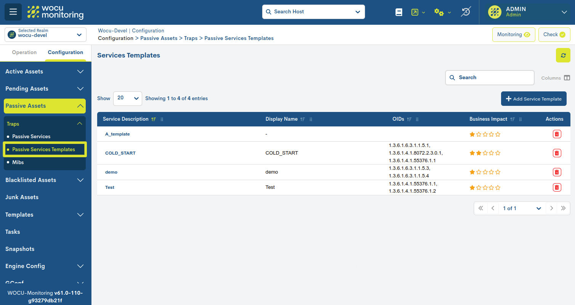The height and width of the screenshot is (305, 575).
Task: Delete the demo template
Action: pyautogui.click(x=557, y=172)
